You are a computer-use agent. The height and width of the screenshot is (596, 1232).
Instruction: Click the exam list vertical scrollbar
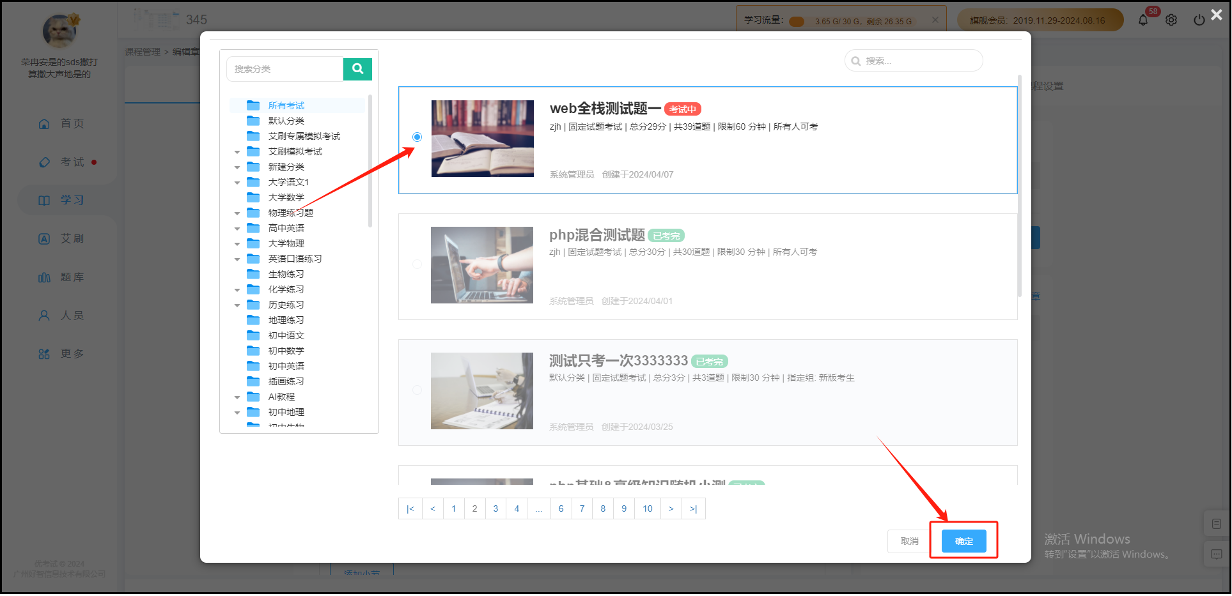[1020, 185]
